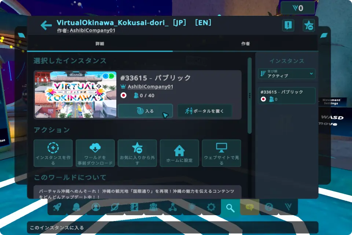Screen dimensions: 352x235
Task: Click the このインスタンスに入る tooltip bar
Action: pos(173,228)
